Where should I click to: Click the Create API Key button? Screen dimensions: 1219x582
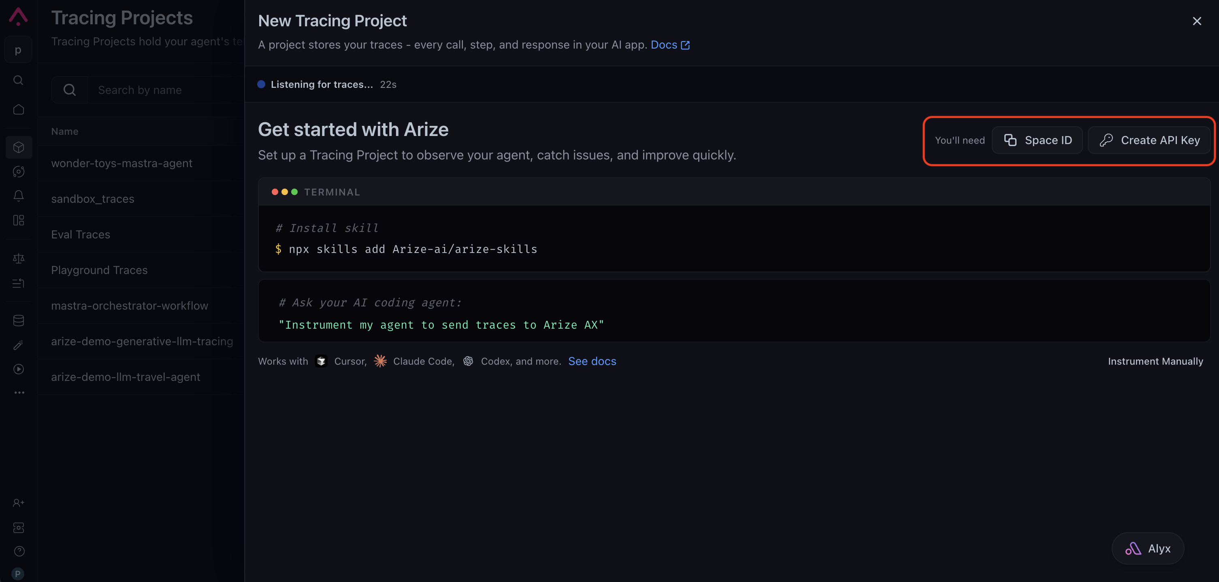(x=1149, y=140)
